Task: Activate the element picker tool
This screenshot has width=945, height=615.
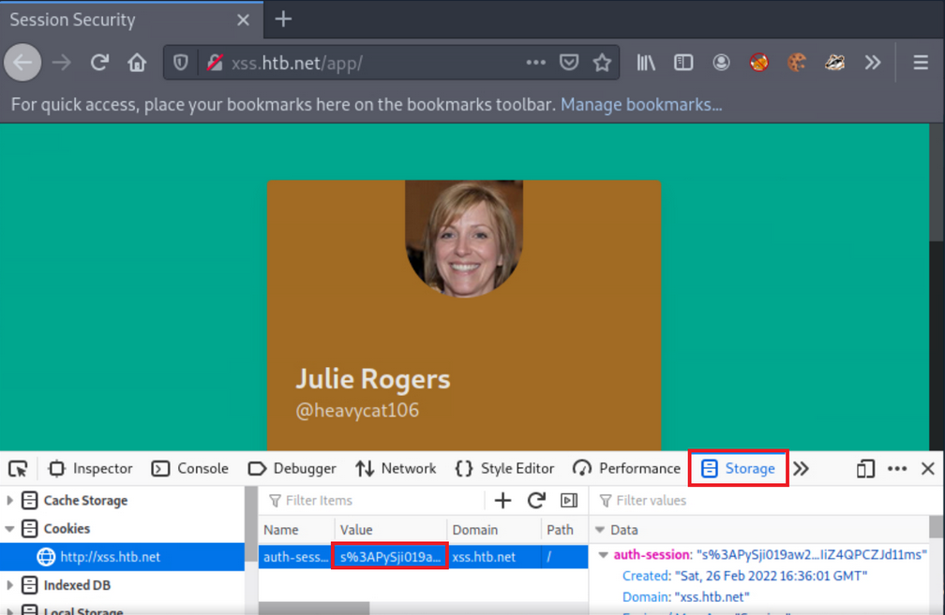Action: (18, 468)
